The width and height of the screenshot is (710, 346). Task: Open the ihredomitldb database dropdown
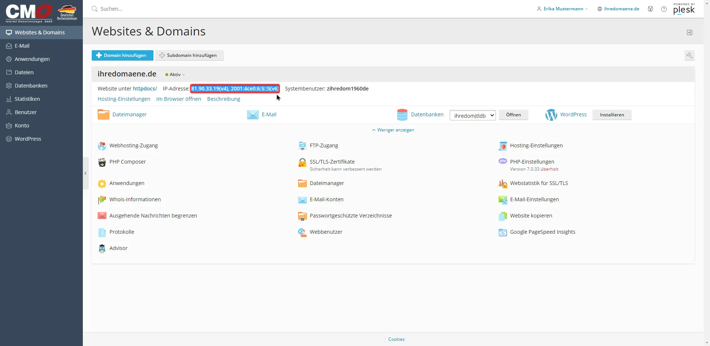(473, 116)
